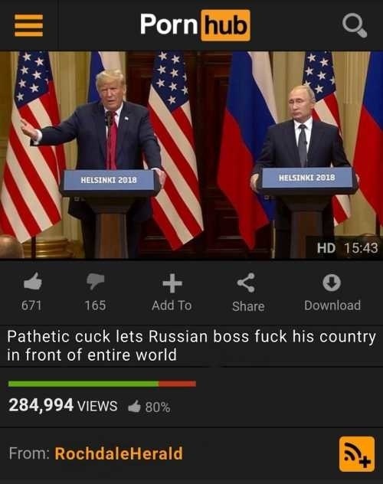The width and height of the screenshot is (383, 484).
Task: Open the share icon options
Action: (247, 283)
